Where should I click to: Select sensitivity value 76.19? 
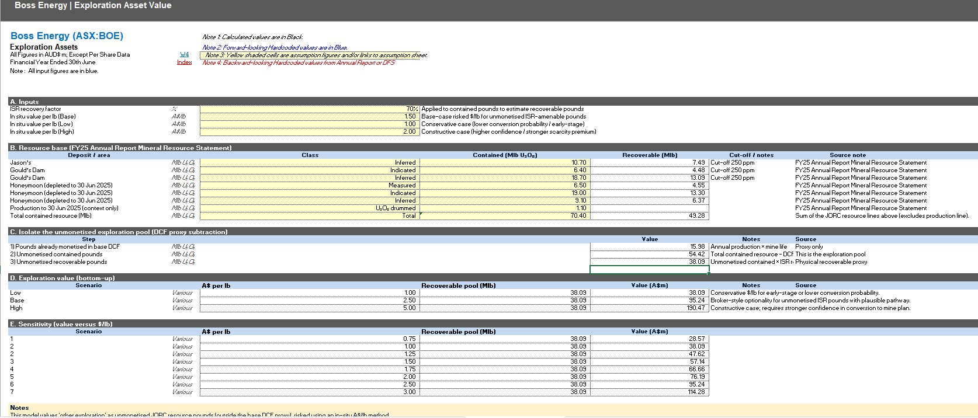tap(650, 377)
